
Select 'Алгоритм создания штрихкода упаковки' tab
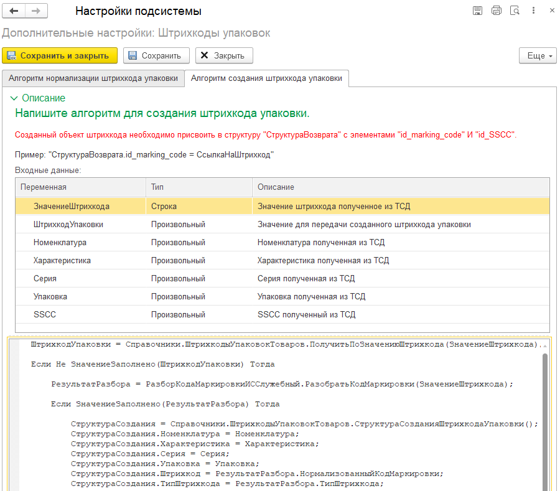(266, 78)
